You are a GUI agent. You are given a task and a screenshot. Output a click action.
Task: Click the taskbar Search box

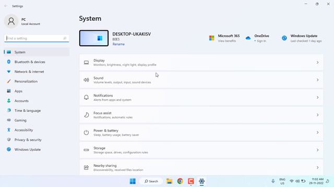151,181
